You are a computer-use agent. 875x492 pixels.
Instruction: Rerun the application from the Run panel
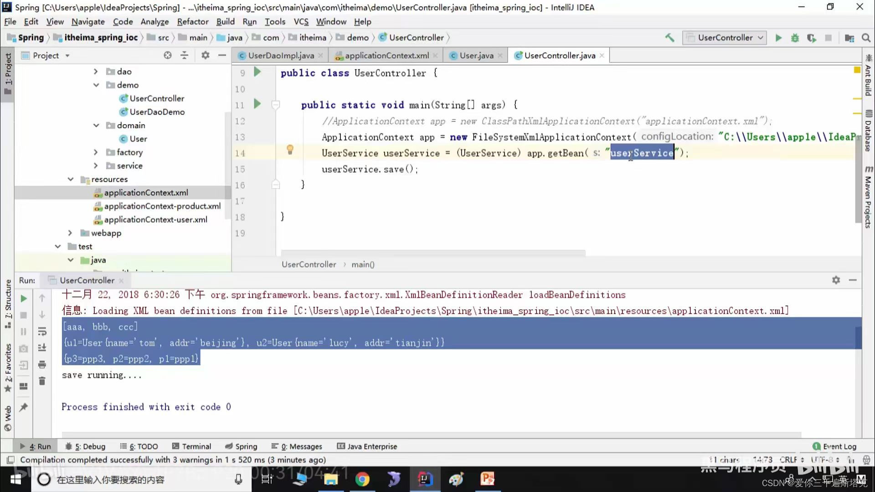tap(24, 298)
